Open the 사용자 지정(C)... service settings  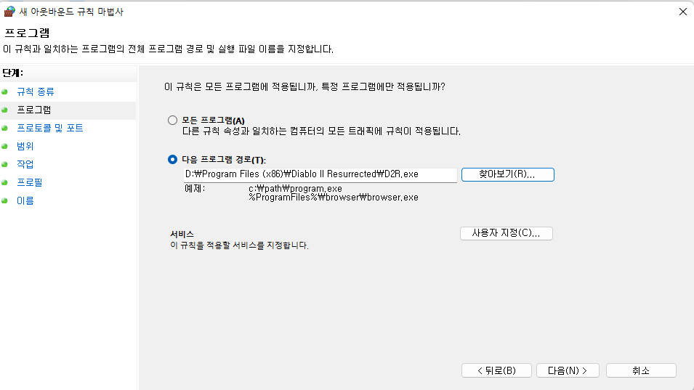(x=507, y=233)
